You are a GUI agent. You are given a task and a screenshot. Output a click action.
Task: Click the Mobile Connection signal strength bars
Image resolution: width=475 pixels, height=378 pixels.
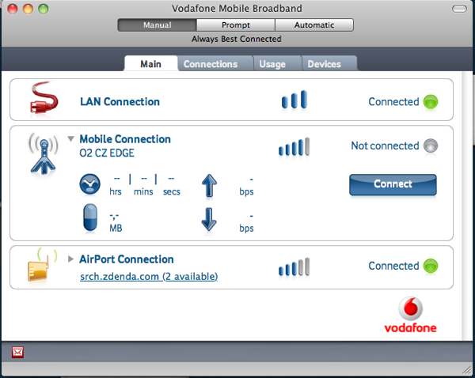(294, 147)
